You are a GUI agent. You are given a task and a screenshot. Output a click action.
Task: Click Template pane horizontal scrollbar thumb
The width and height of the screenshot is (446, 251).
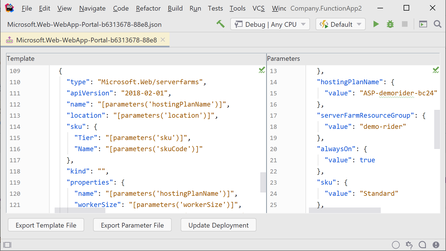tap(80, 210)
